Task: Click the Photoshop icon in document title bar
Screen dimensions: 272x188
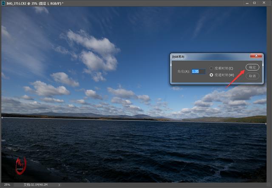Action: pos(3,3)
